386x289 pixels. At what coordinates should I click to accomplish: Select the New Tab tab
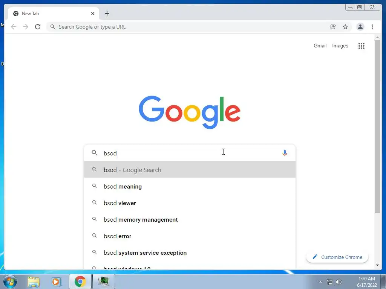[x=54, y=14]
